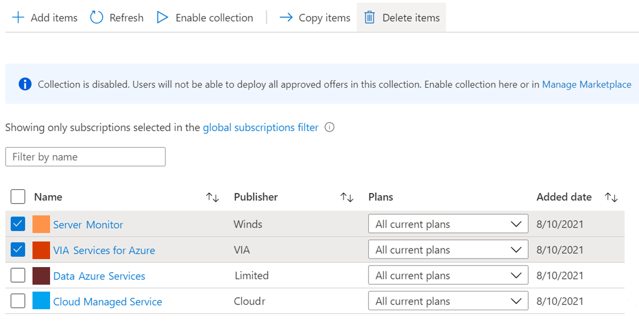Screen dimensions: 639x322
Task: Click the Delete items trash icon
Action: [x=370, y=18]
